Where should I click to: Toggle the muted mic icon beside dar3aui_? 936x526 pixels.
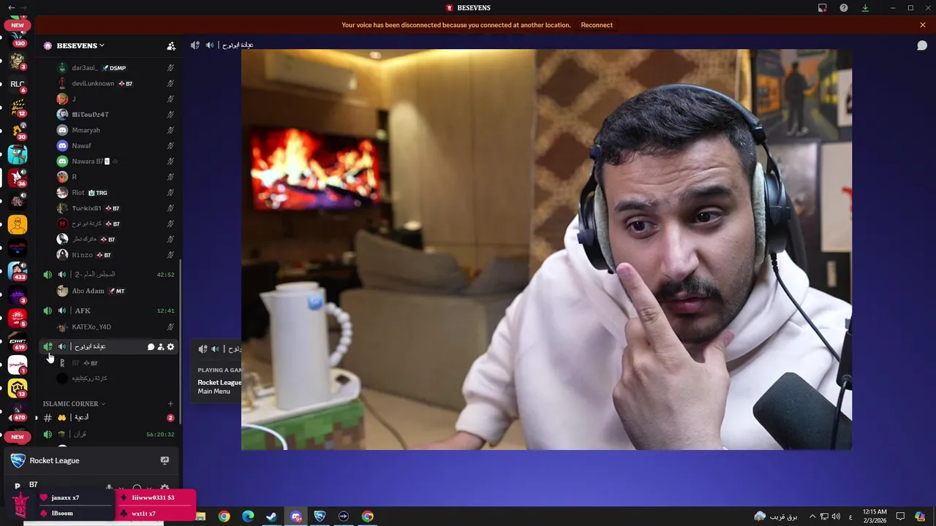click(170, 68)
